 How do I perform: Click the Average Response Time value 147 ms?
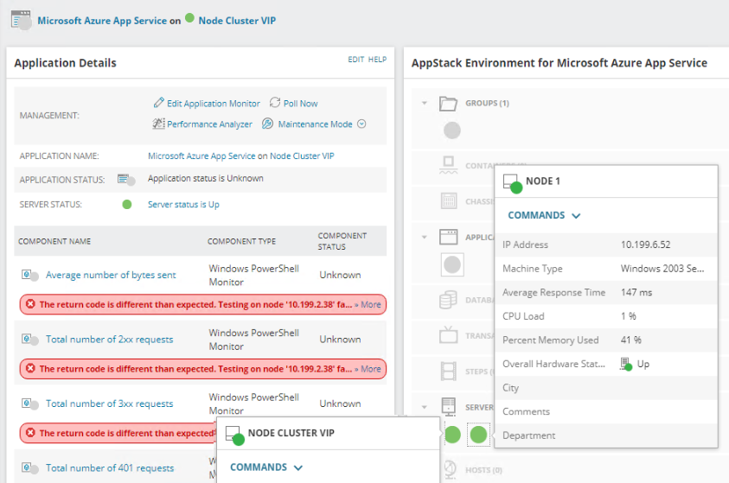[636, 293]
